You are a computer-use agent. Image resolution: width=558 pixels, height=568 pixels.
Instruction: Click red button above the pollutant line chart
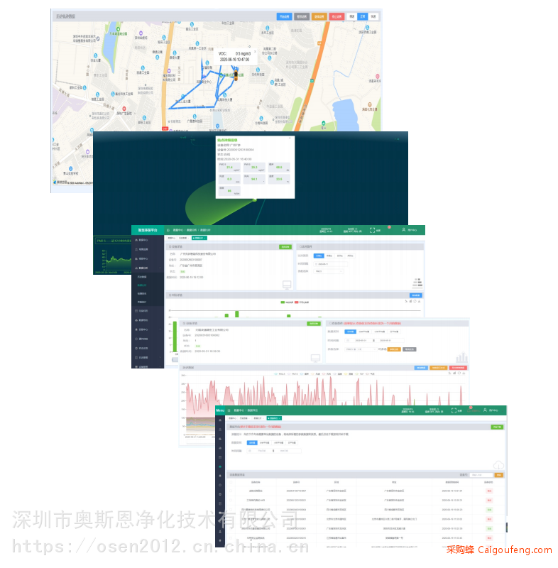pyautogui.click(x=458, y=368)
